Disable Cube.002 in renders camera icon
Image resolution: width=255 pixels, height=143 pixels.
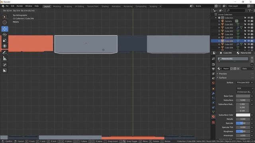252,28
